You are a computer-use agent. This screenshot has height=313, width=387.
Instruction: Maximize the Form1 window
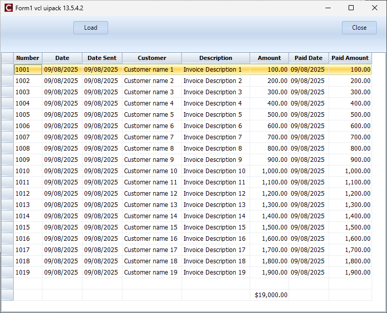pos(351,8)
